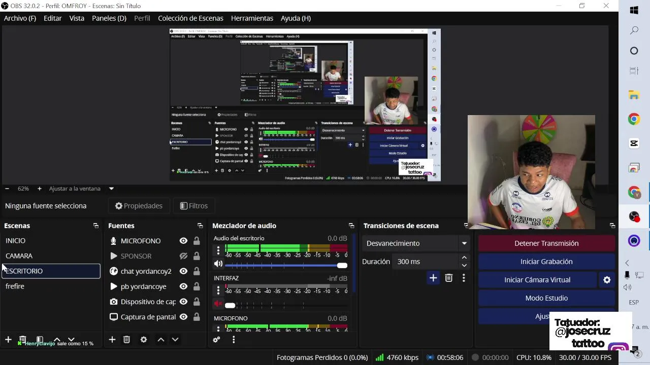Open the audio mixer toolbar options menu
This screenshot has width=650, height=365.
click(x=234, y=340)
